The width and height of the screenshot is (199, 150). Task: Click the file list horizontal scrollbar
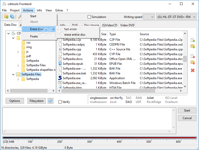[108, 91]
